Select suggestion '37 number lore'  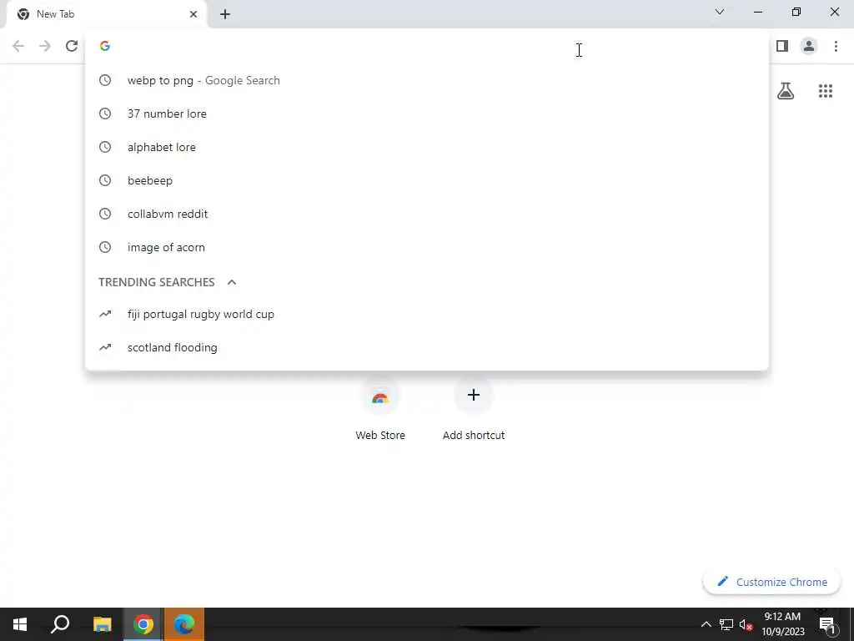427,114
